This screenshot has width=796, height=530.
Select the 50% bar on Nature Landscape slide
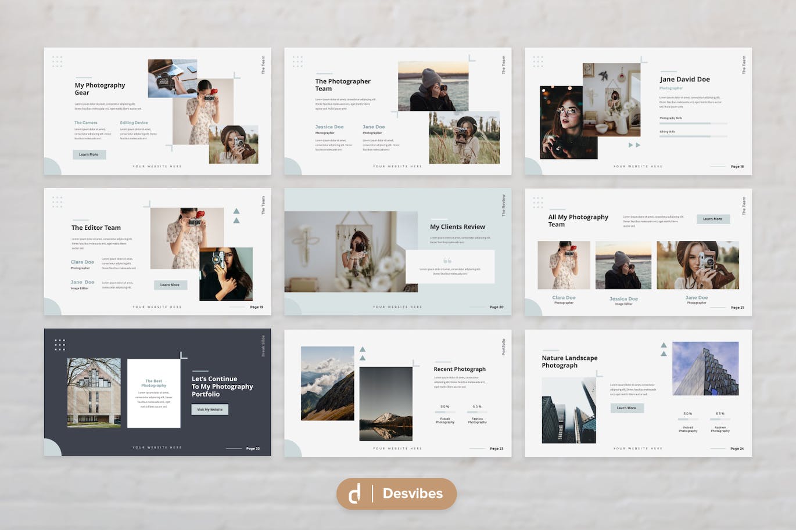click(688, 419)
